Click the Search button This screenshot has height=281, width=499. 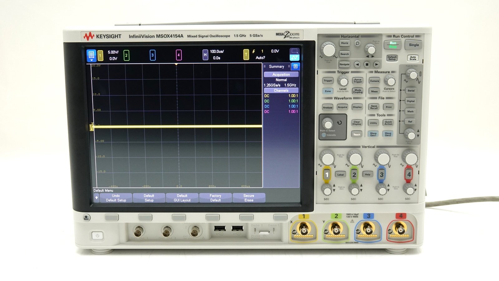pyautogui.click(x=345, y=54)
